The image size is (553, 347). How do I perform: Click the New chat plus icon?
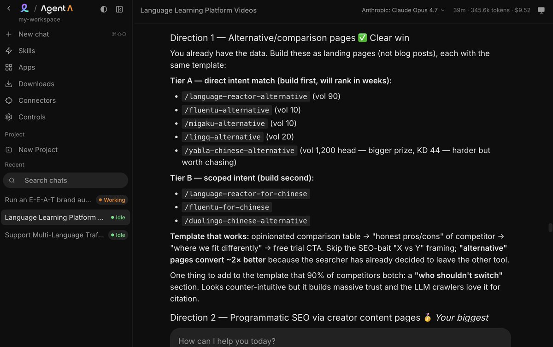pos(9,34)
